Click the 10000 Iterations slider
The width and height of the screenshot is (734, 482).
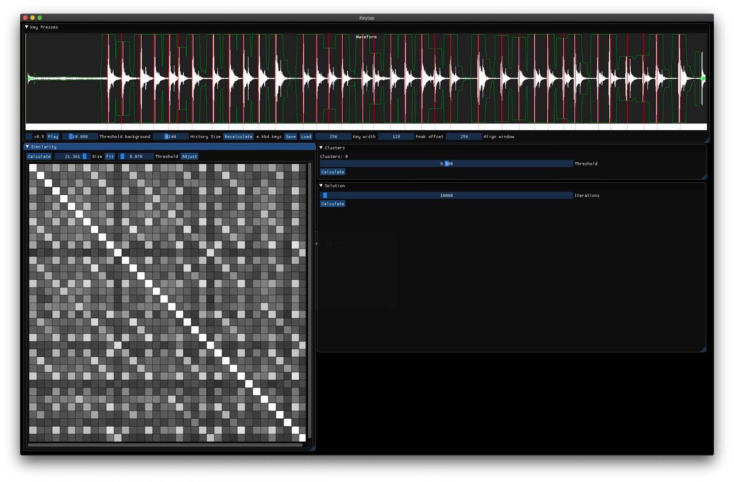(x=445, y=195)
